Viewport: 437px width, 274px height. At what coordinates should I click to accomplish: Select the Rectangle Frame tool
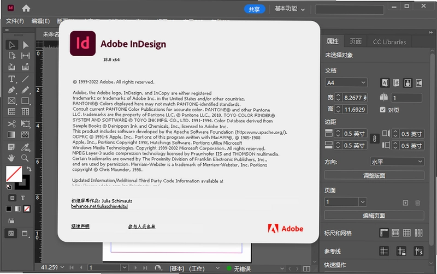11,101
